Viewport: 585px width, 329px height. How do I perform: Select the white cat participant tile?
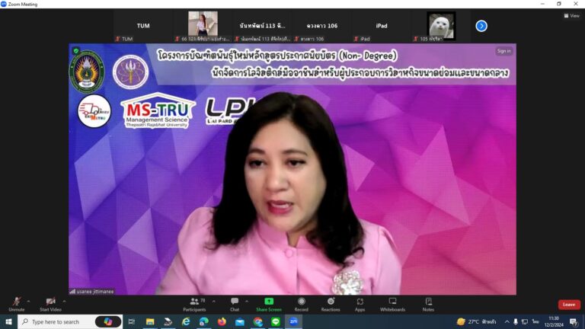click(x=441, y=26)
